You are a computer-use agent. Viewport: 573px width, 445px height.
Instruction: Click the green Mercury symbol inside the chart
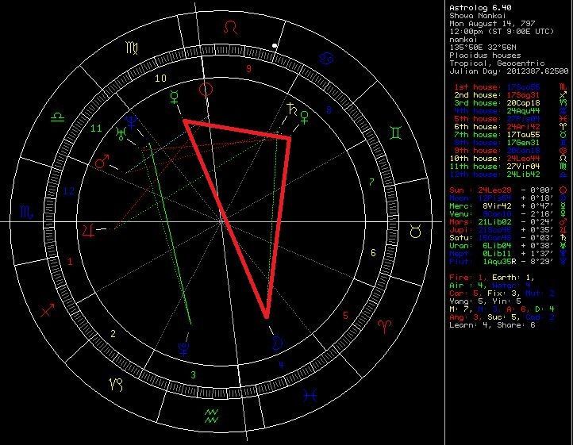(175, 97)
